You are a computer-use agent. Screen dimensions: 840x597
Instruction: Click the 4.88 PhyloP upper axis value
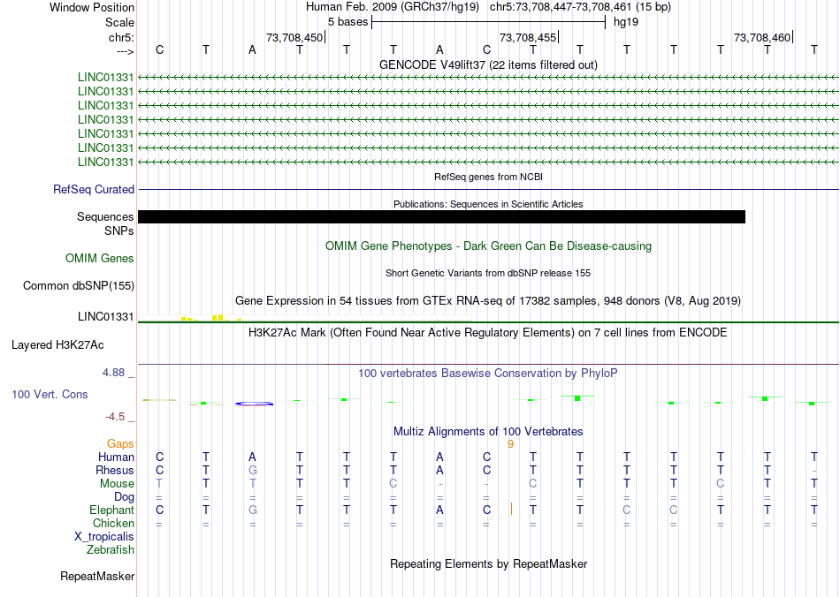click(113, 373)
